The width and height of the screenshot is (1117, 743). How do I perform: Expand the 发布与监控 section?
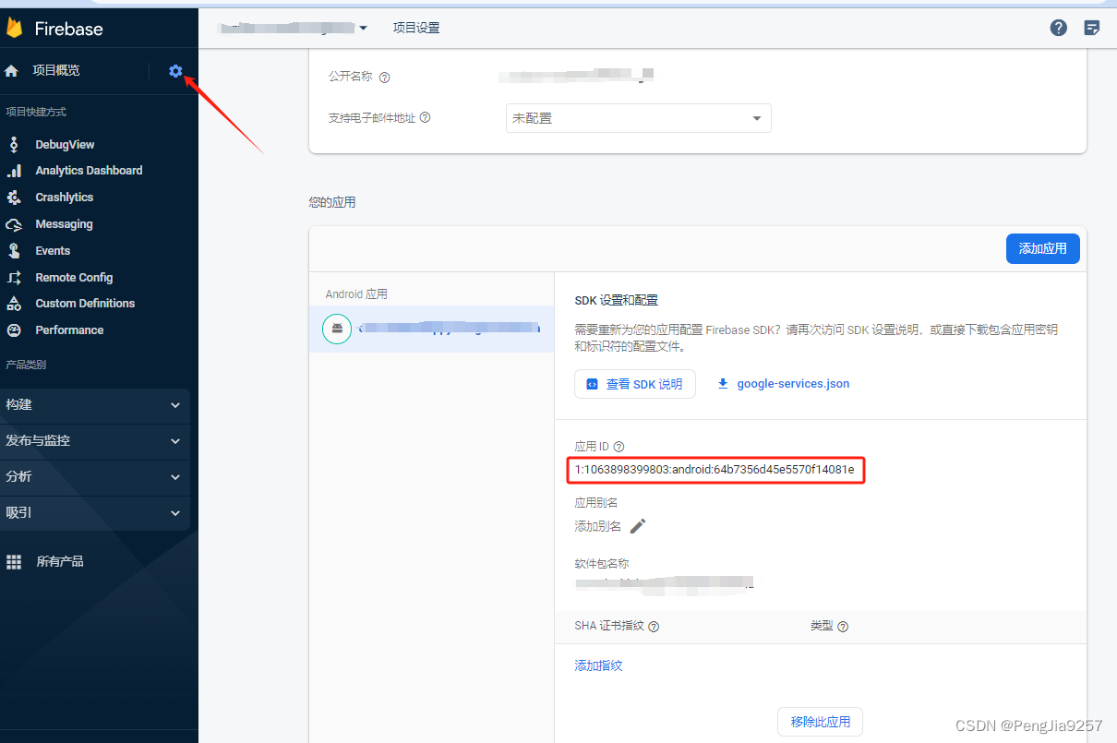coord(95,441)
